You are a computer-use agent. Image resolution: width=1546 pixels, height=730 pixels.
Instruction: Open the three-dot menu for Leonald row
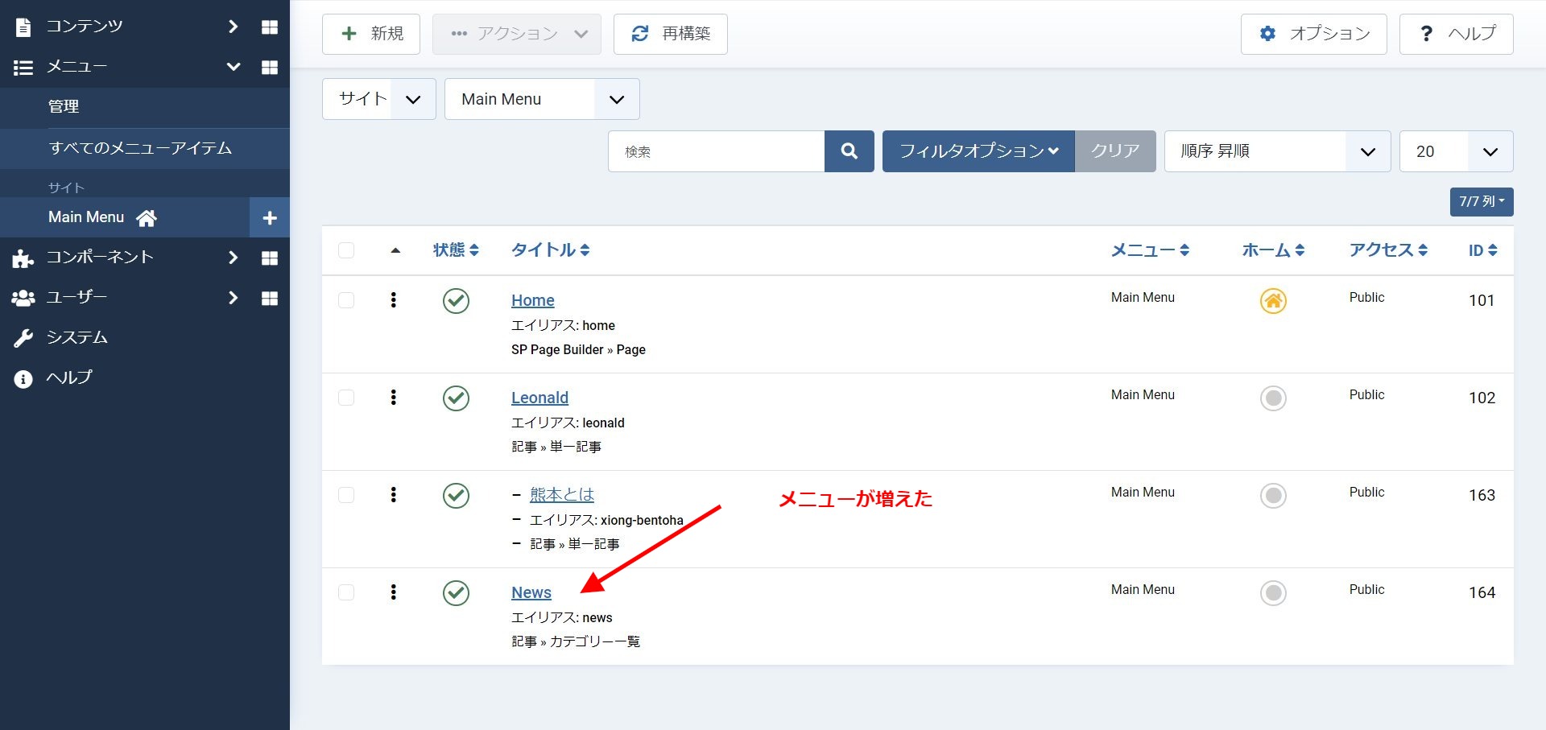tap(393, 398)
